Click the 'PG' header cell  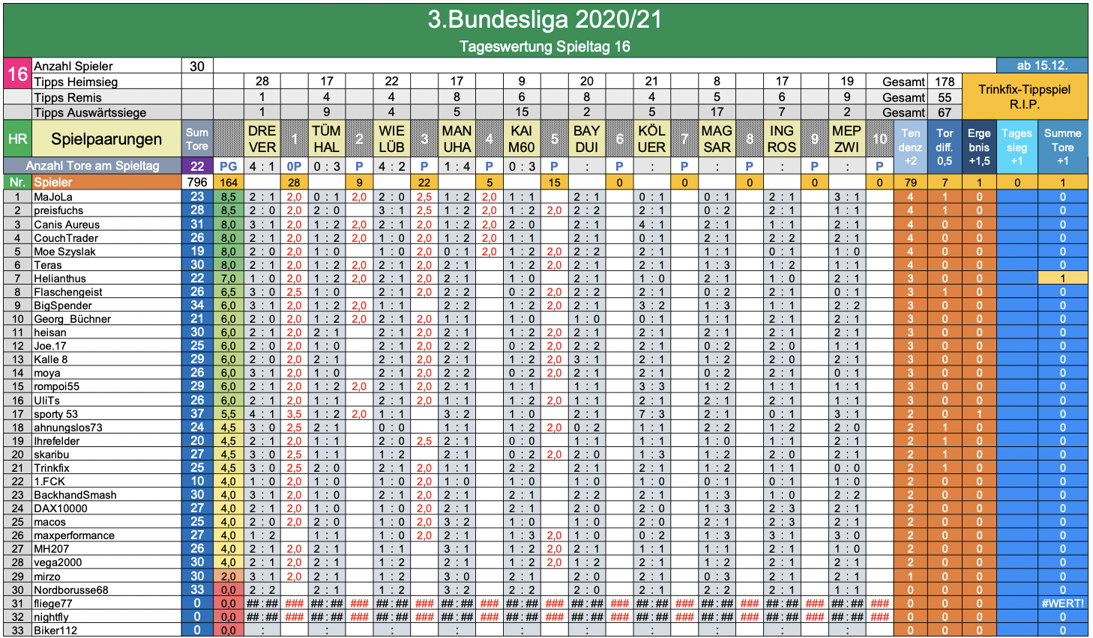pos(229,165)
